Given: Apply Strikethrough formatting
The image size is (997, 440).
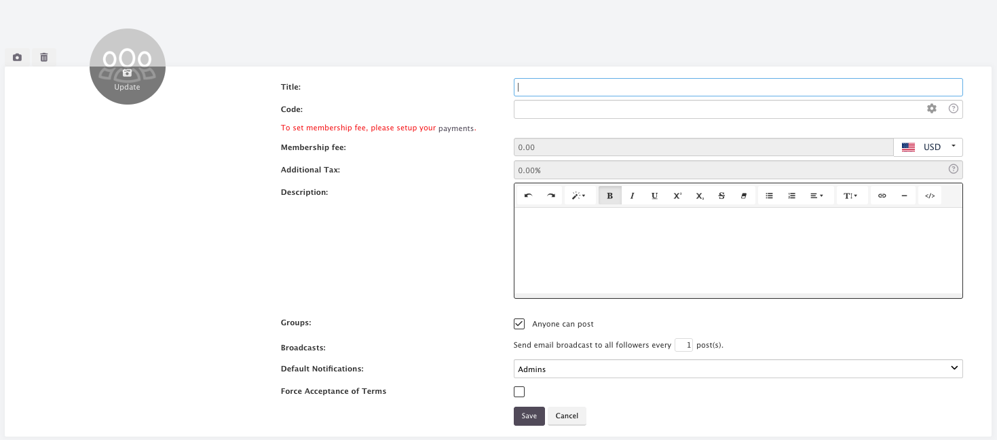Looking at the screenshot, I should (x=721, y=196).
